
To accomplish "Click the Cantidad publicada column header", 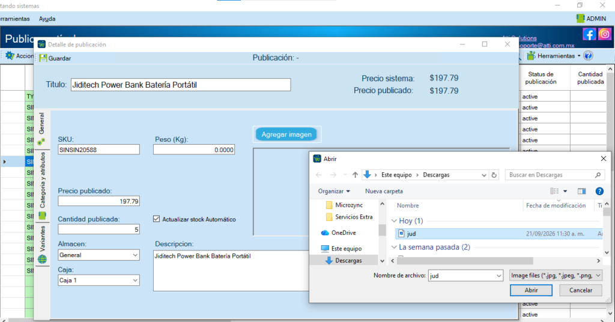I will coord(590,78).
